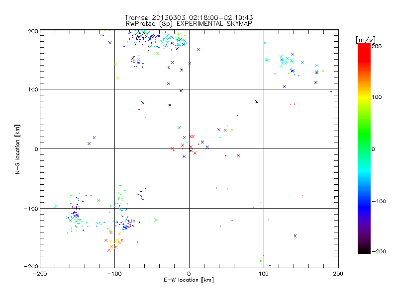Click the black X marker near E-W 170, N-S 112
This screenshot has width=398, height=298.
(x=316, y=82)
